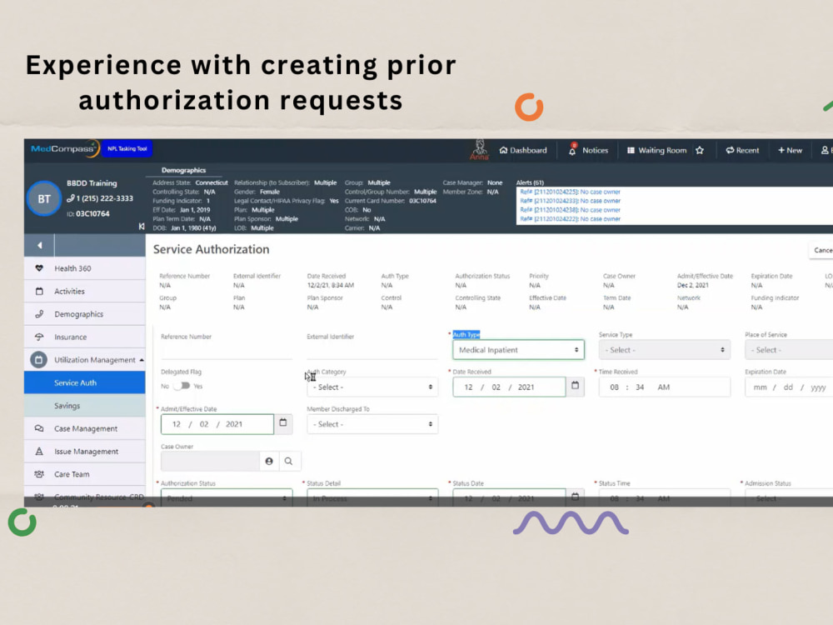Click the Anna assistant avatar icon

coord(479,149)
